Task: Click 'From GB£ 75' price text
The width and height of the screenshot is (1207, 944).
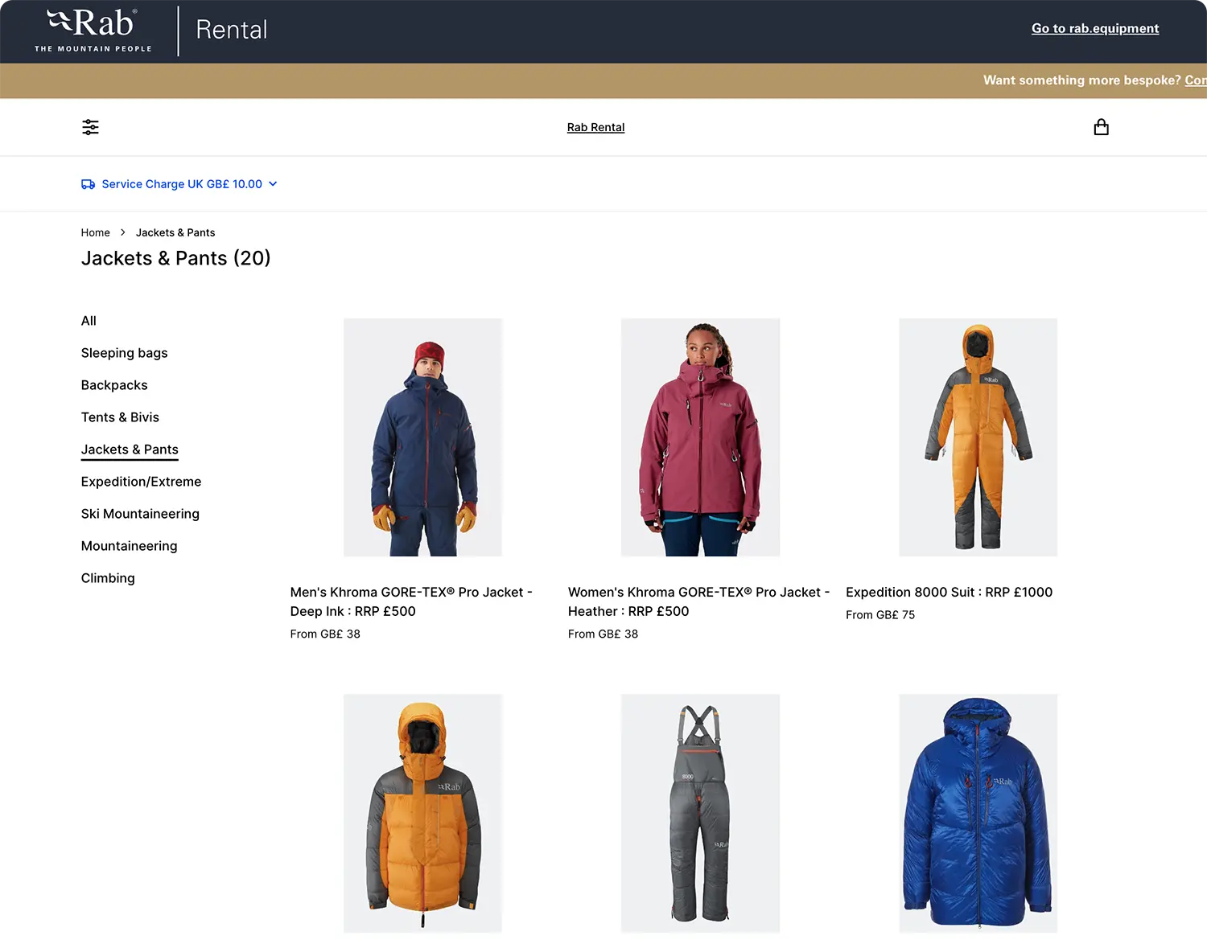Action: (x=880, y=614)
